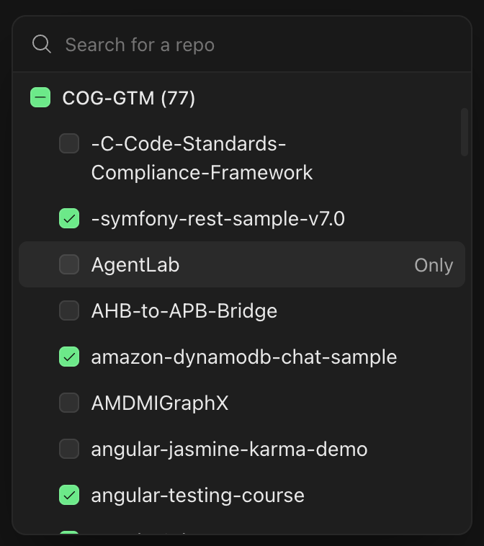Toggle the COG-GTM group checkbox
The image size is (484, 546).
40,97
